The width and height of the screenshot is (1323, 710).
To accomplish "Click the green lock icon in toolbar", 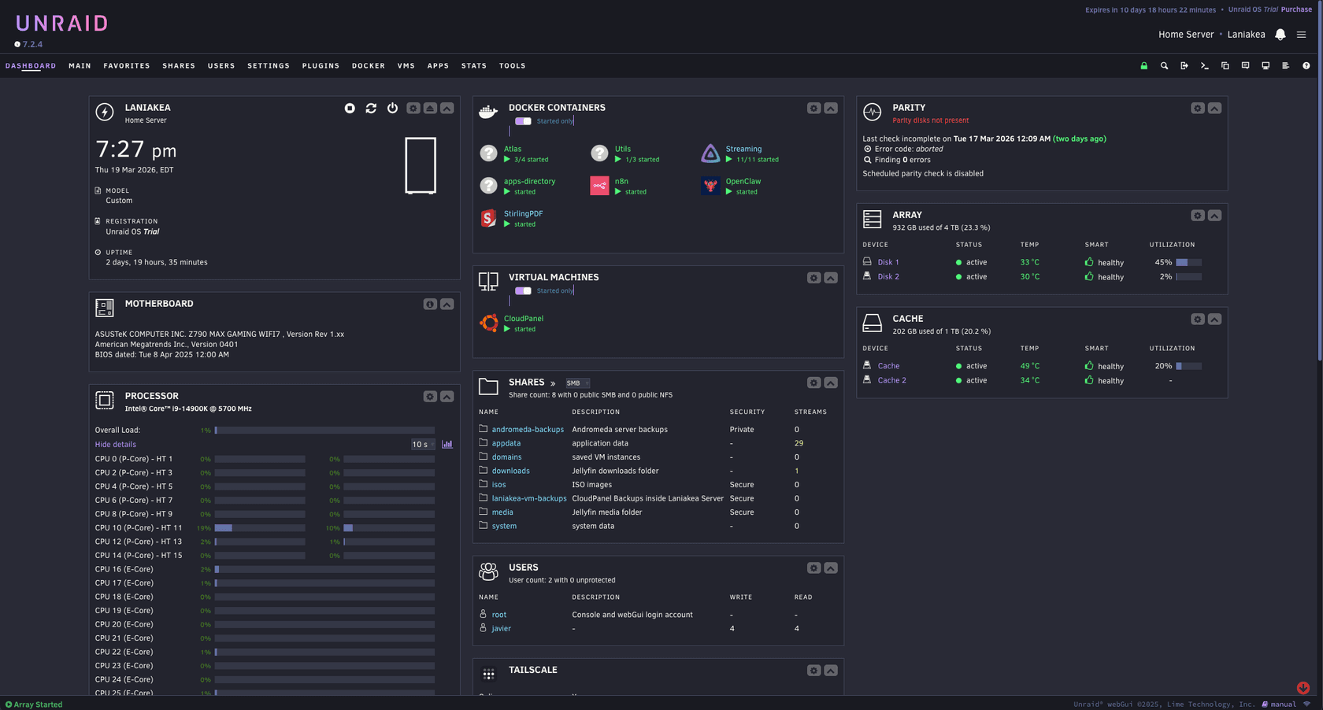I will pyautogui.click(x=1144, y=66).
